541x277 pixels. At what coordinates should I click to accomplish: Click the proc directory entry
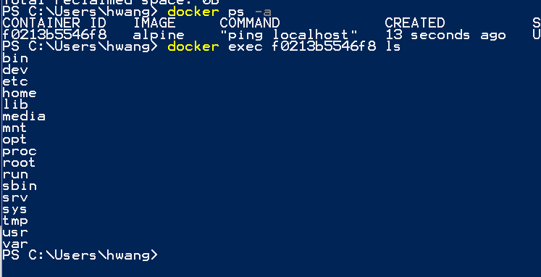(x=20, y=152)
